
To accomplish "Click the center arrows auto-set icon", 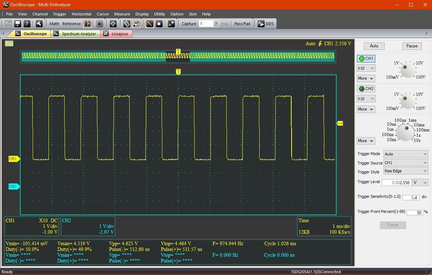I will pyautogui.click(x=113, y=24).
